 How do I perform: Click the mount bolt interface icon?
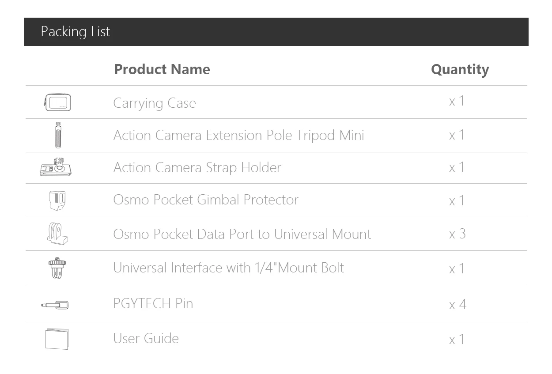[57, 268]
